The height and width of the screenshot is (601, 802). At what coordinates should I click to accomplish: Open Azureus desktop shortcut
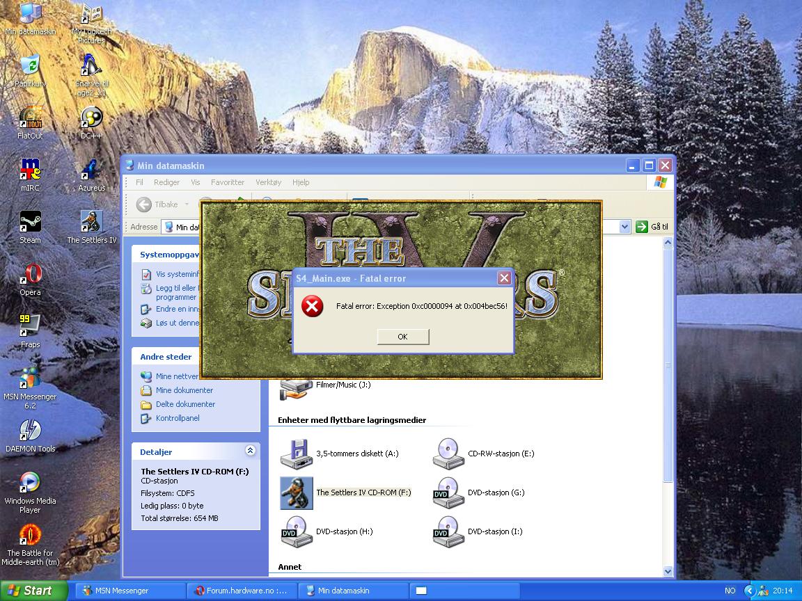(x=92, y=175)
